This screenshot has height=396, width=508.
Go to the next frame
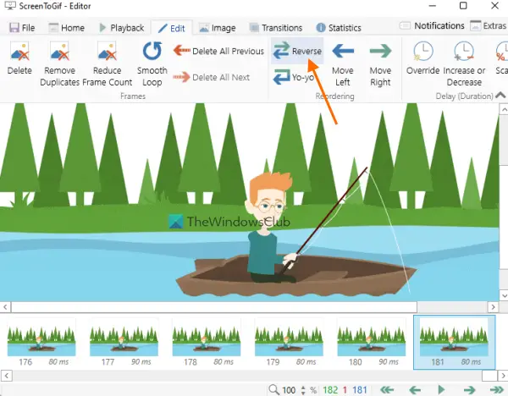point(469,390)
